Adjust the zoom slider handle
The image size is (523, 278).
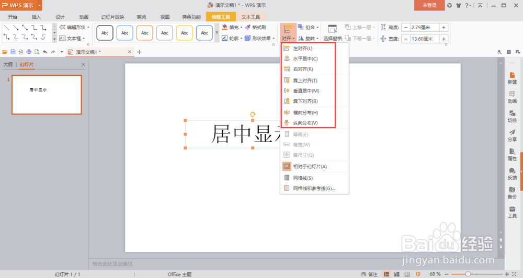coord(468,274)
